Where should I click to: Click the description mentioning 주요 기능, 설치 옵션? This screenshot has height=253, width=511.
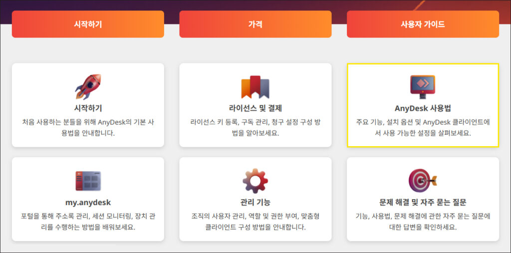click(422, 127)
